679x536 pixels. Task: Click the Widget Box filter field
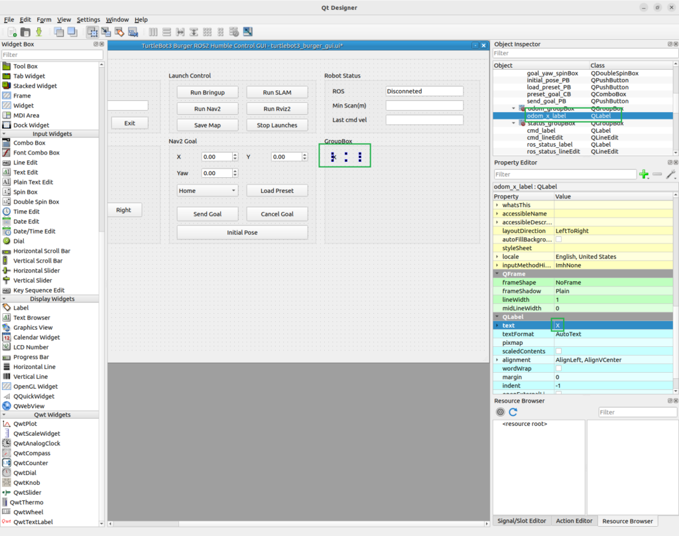click(52, 54)
